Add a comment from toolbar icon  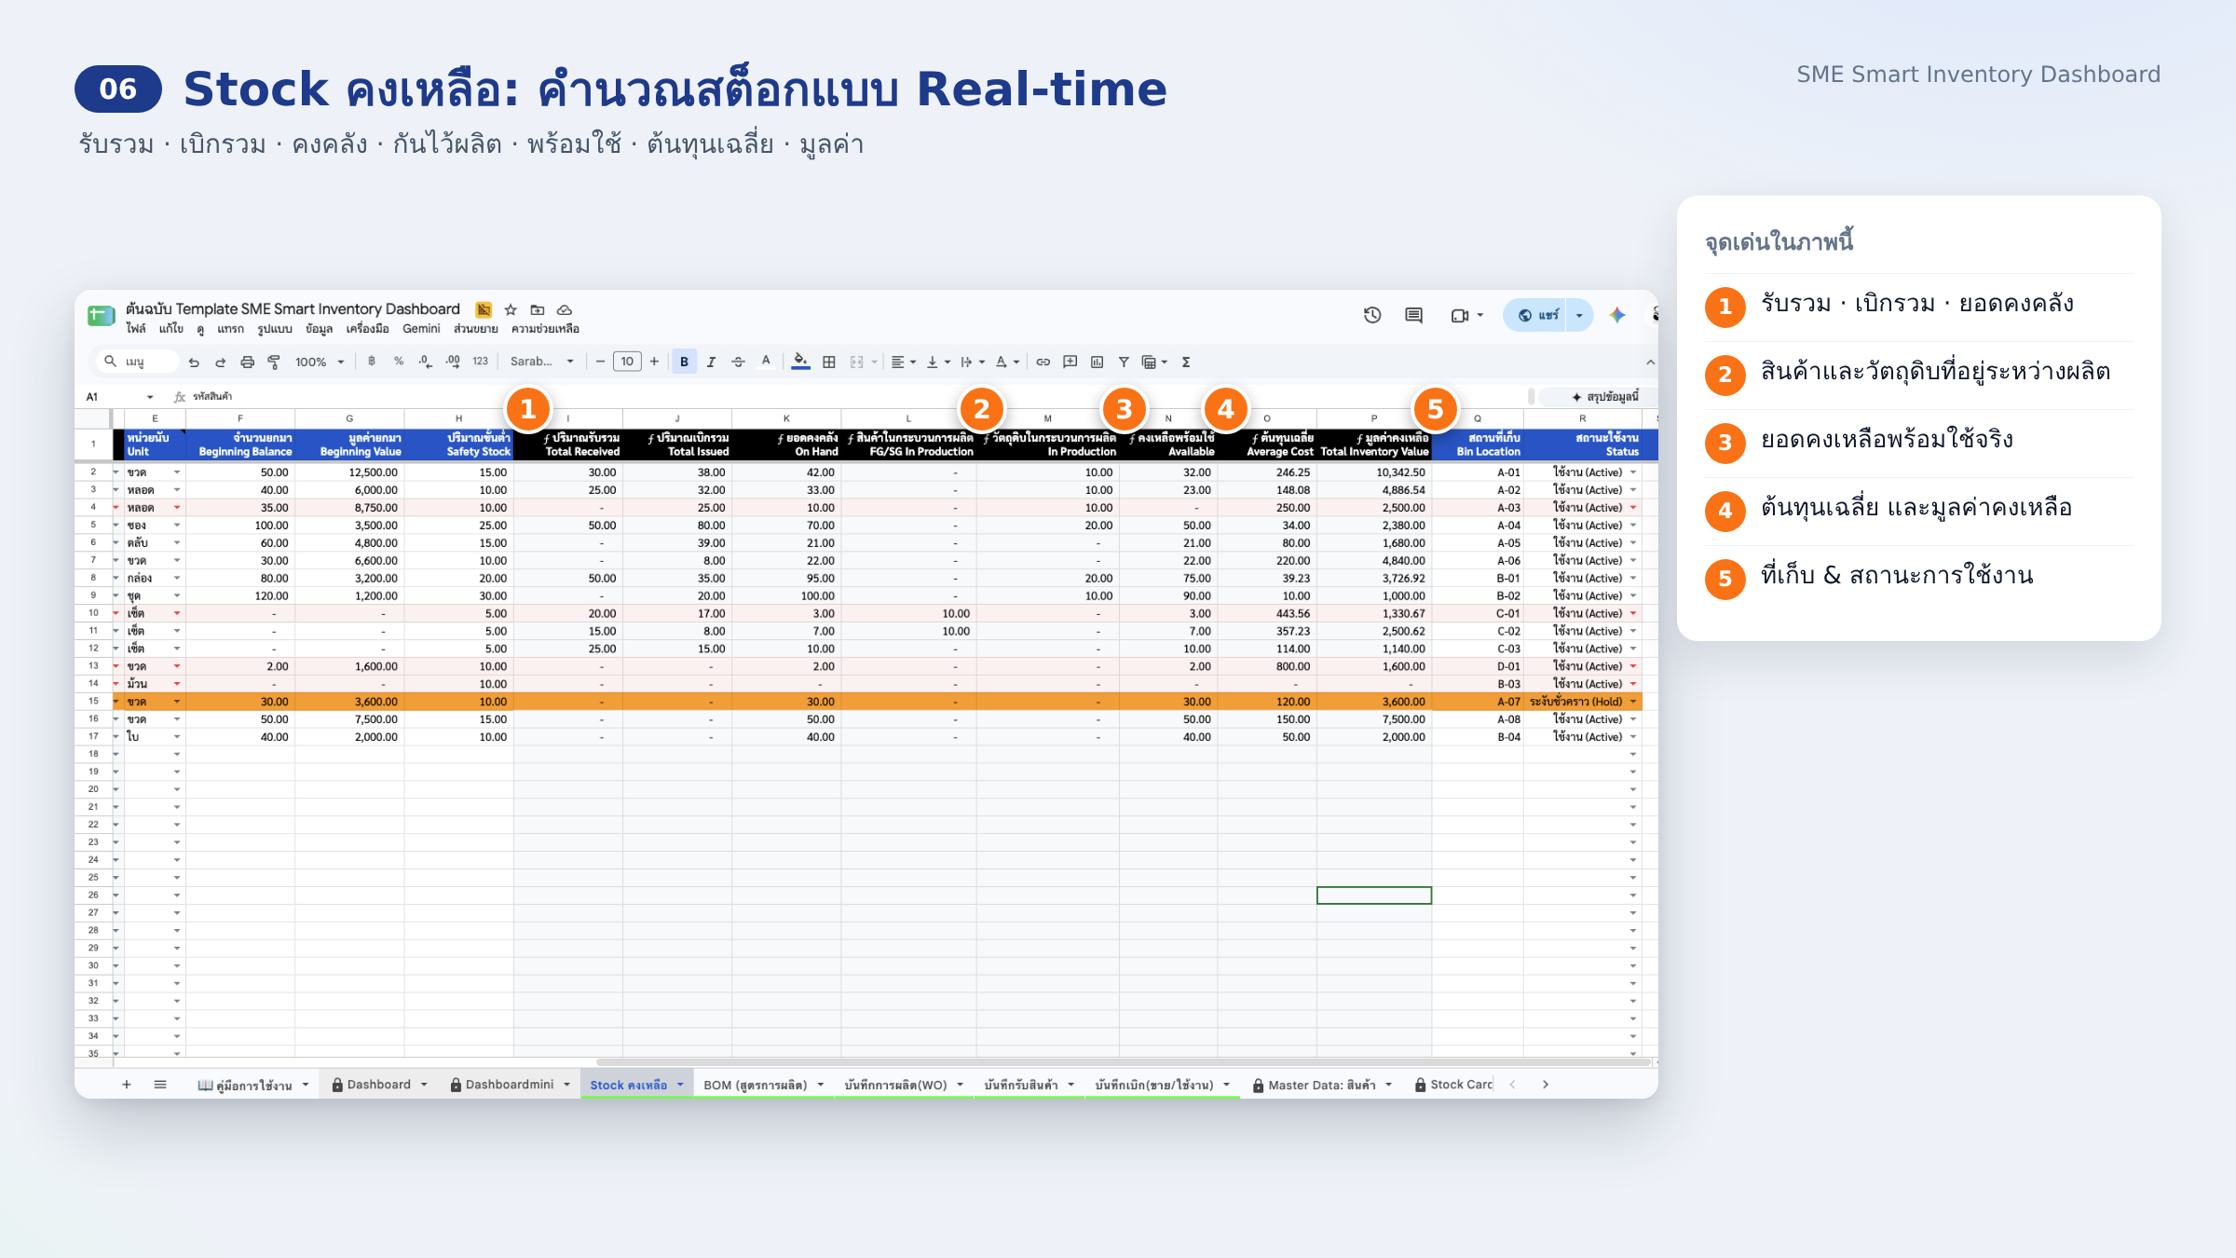(1070, 362)
